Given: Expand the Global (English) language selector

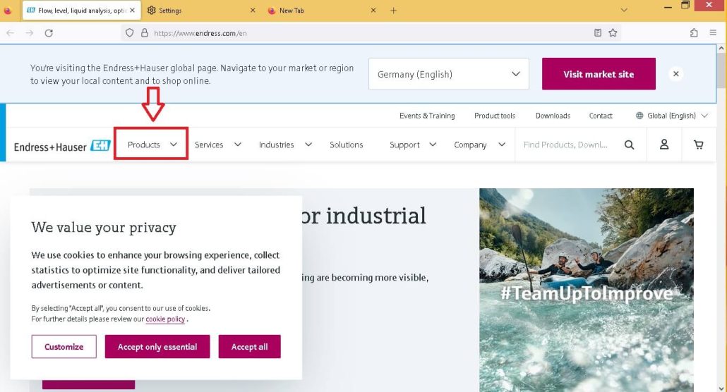Looking at the screenshot, I should (x=672, y=116).
